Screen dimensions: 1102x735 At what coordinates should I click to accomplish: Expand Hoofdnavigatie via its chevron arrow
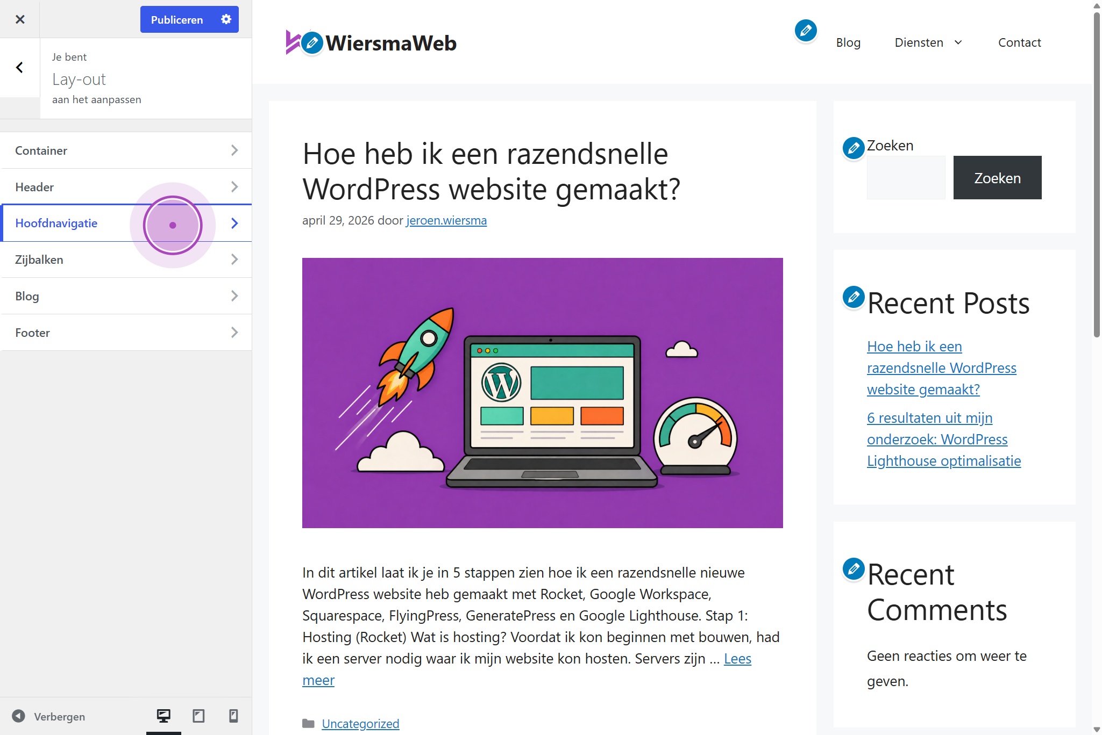pos(234,223)
